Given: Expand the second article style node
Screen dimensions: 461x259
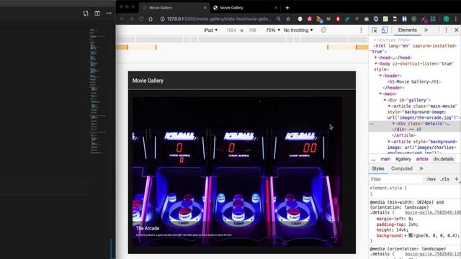Looking at the screenshot, I should point(389,142).
